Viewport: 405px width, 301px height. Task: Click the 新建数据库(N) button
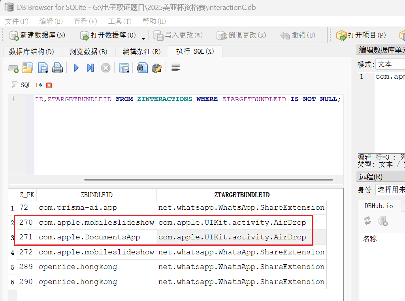click(38, 35)
